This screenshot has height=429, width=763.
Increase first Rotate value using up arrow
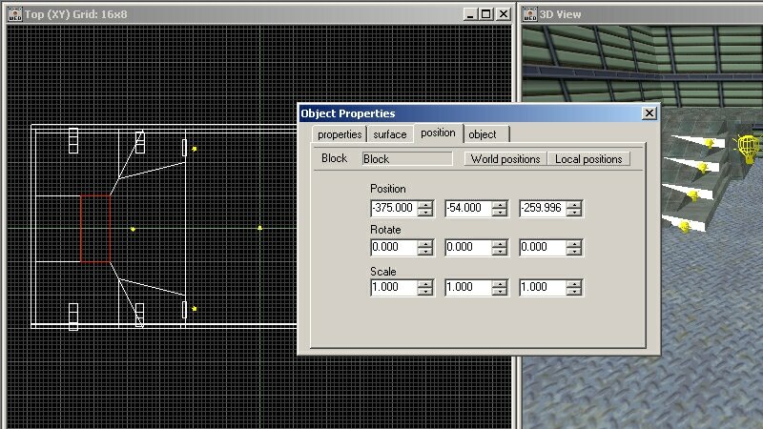(425, 243)
